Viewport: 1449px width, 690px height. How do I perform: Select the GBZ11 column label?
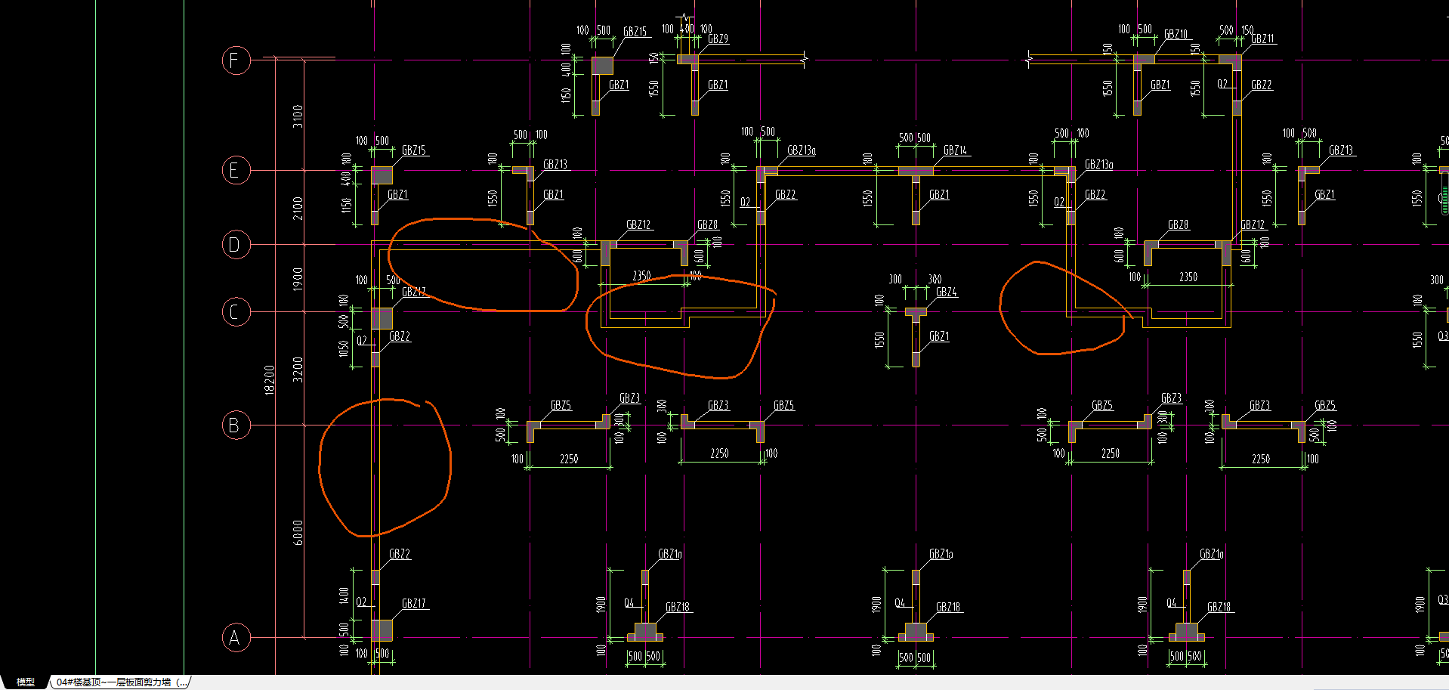[1262, 39]
